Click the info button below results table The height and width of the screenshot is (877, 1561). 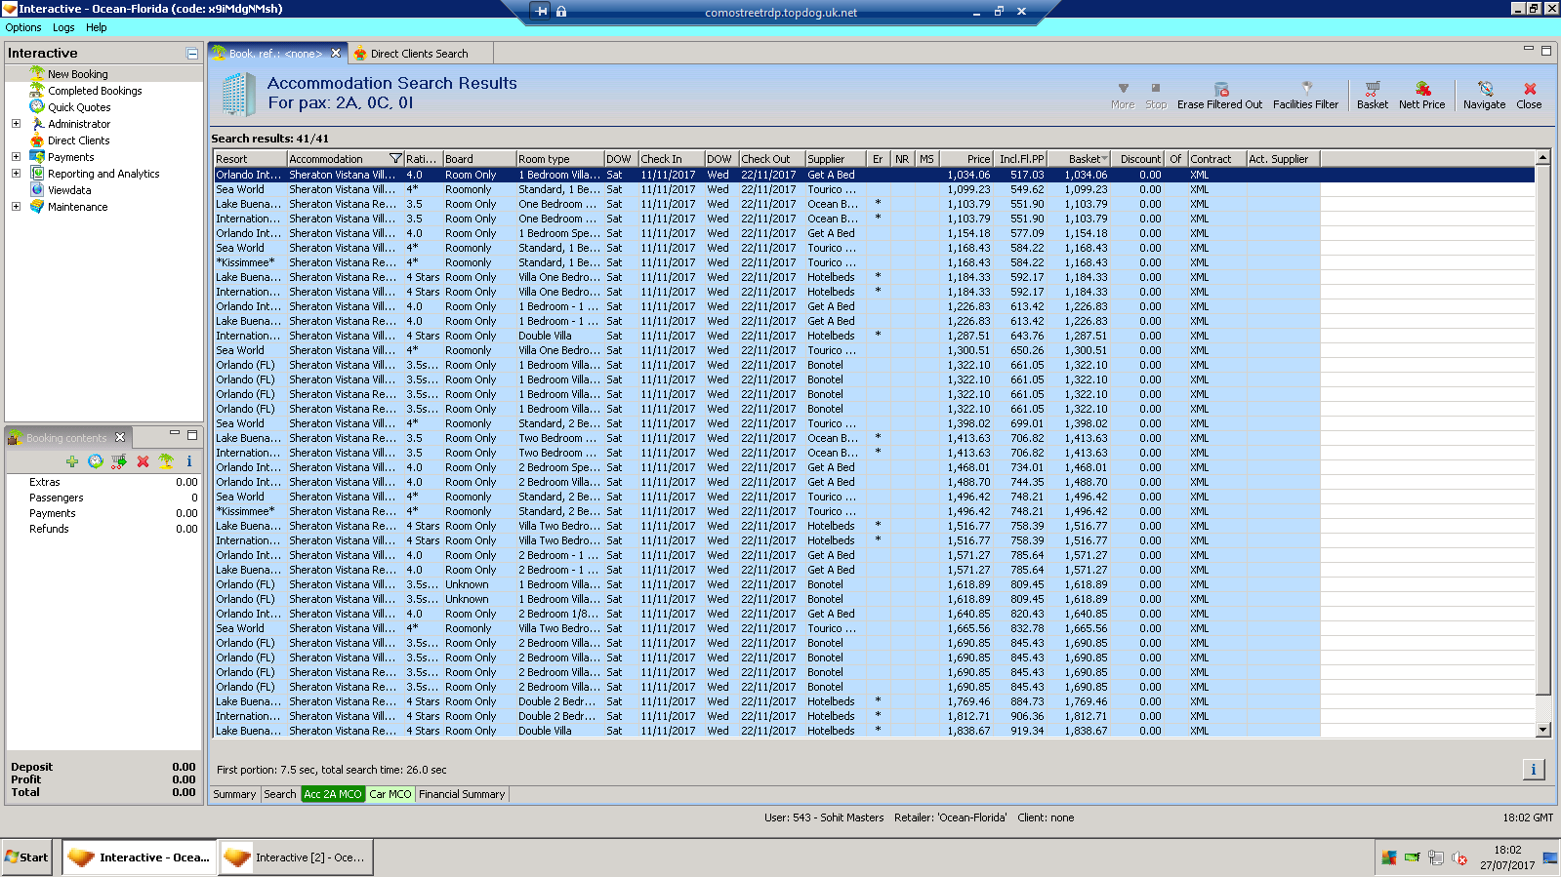[1534, 770]
